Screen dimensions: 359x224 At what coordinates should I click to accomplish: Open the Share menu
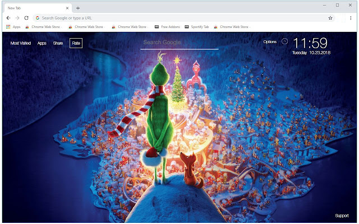click(58, 43)
